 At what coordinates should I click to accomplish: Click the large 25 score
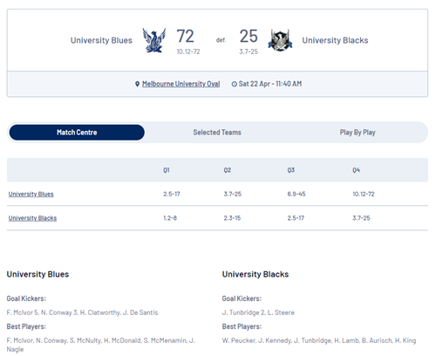point(249,36)
